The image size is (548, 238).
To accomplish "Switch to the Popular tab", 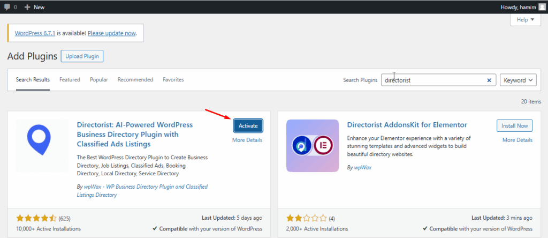I will pos(98,80).
